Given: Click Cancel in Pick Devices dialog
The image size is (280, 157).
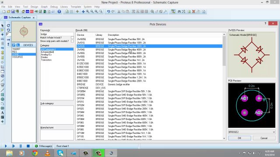Looking at the screenshot, I should (264, 138).
